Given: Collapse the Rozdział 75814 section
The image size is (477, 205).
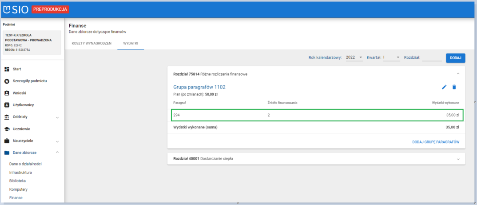Looking at the screenshot, I should 458,74.
